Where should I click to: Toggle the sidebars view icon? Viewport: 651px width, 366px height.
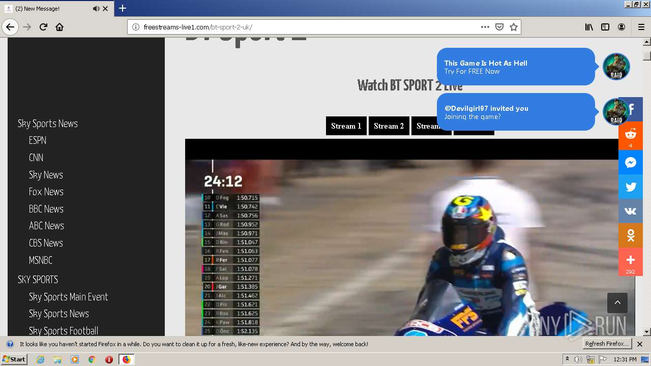tap(605, 27)
